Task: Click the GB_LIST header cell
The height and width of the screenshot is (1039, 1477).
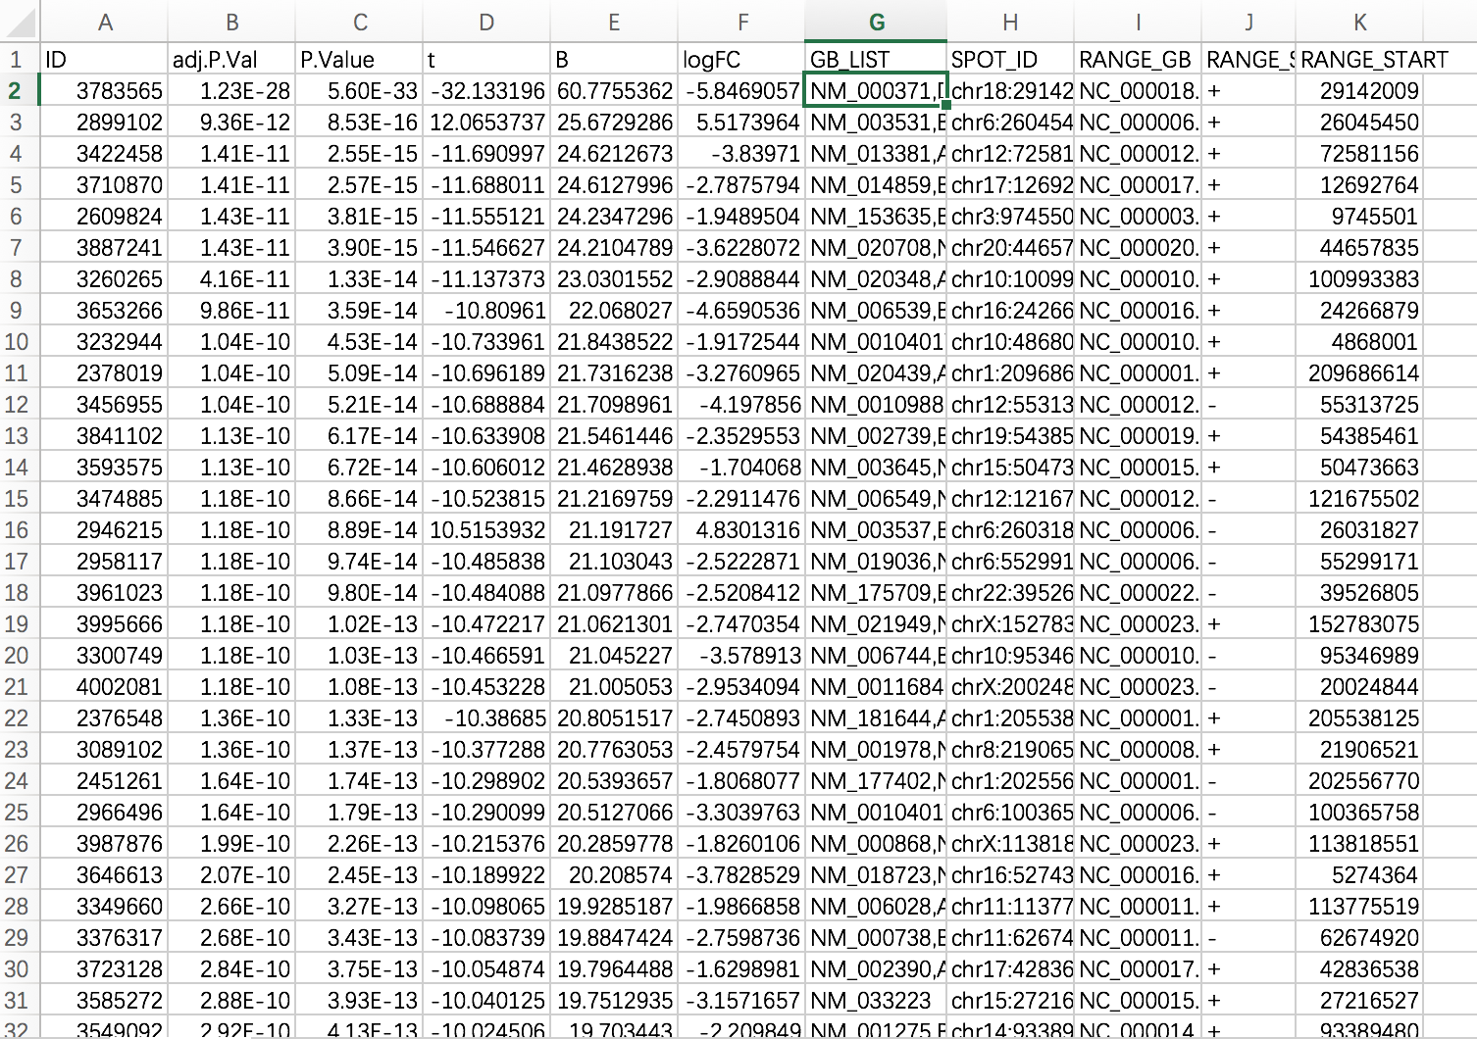Action: 876,59
